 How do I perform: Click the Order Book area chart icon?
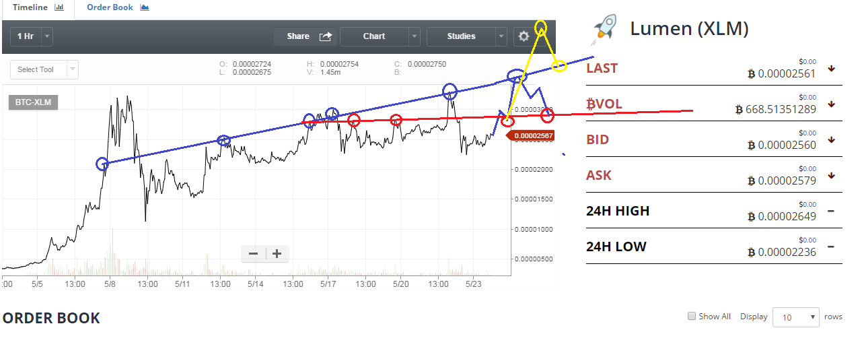point(145,7)
